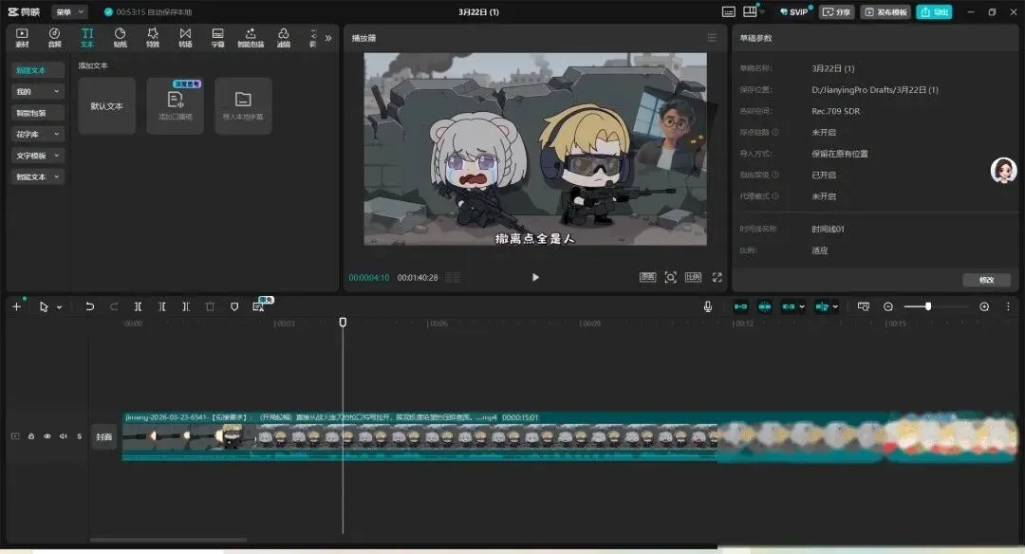Open the linkage options dropdown arrow
Viewport: 1025px width, 554px height.
(801, 306)
